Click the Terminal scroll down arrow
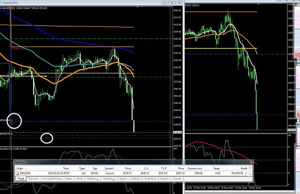This screenshot has height=194, width=300. [250, 174]
